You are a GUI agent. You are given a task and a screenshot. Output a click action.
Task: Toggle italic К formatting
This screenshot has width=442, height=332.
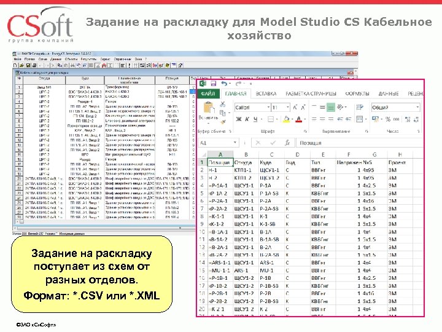pos(247,119)
